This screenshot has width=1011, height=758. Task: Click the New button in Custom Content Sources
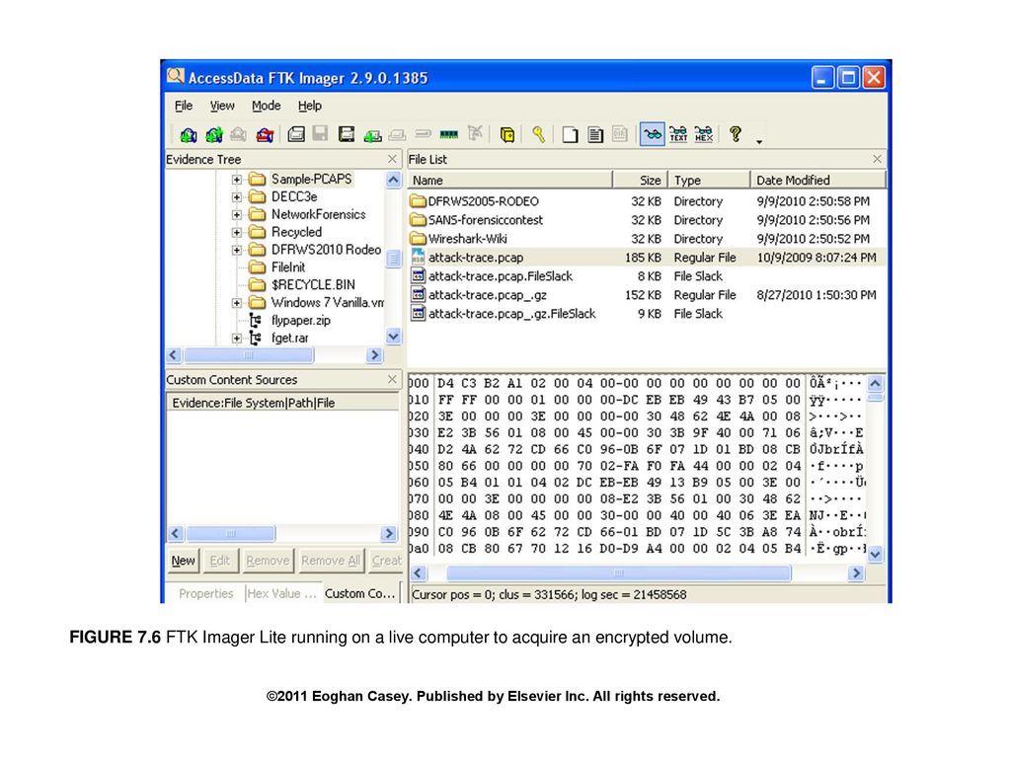tap(183, 561)
